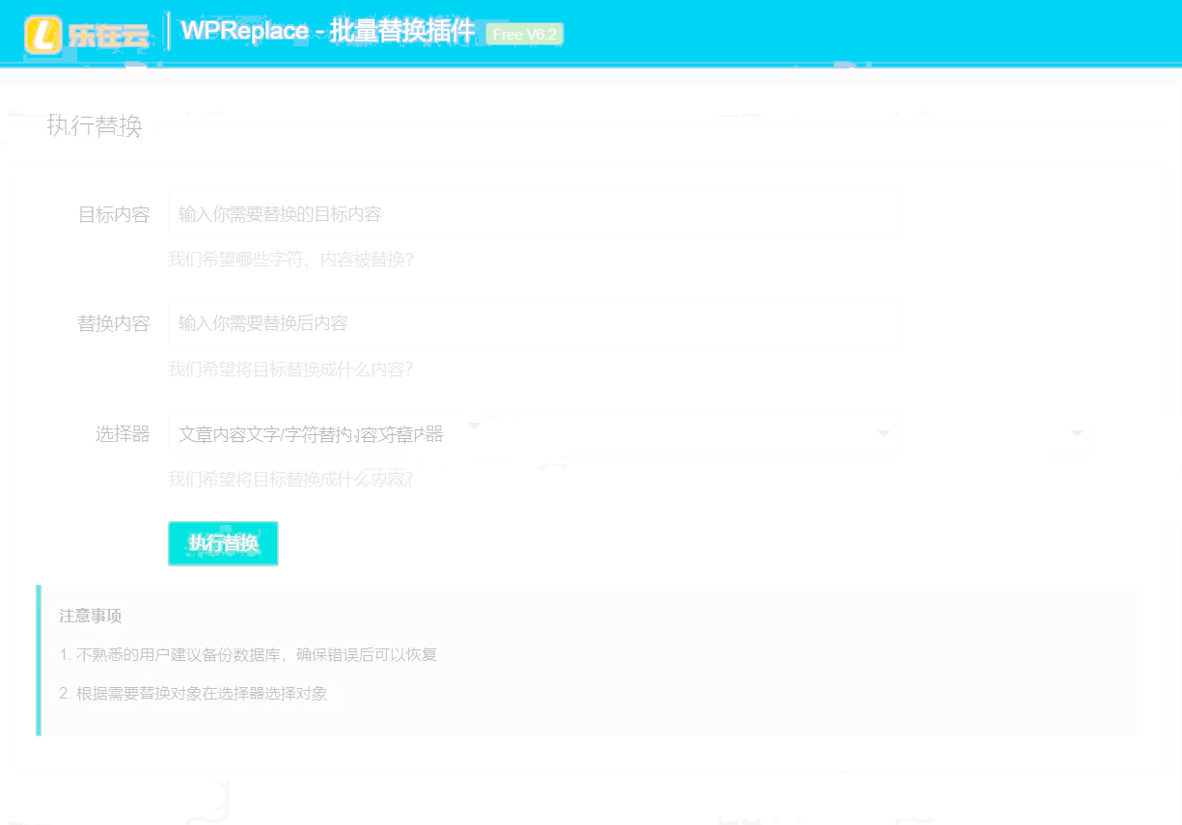Click the first note about 备份数据库

(x=248, y=654)
